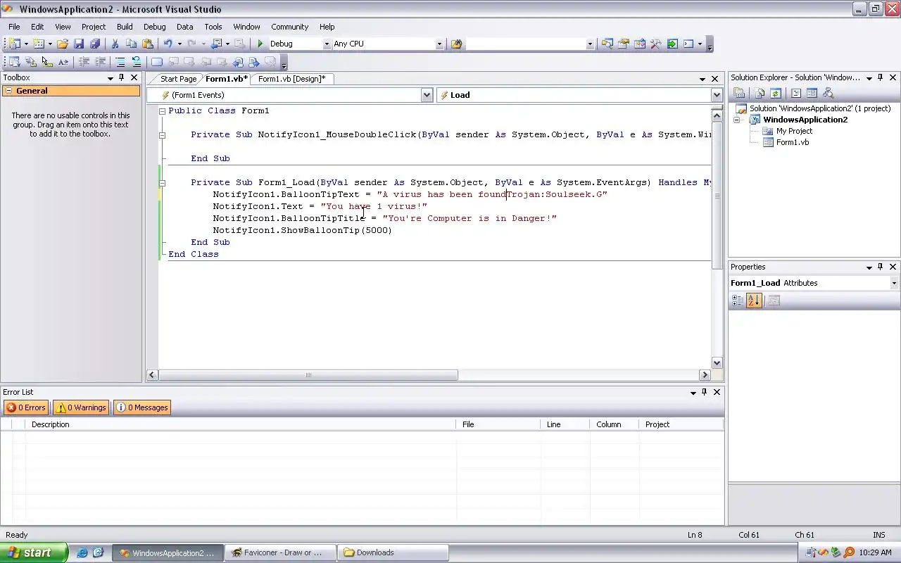
Task: Open the Load method name dropdown
Action: 717,95
